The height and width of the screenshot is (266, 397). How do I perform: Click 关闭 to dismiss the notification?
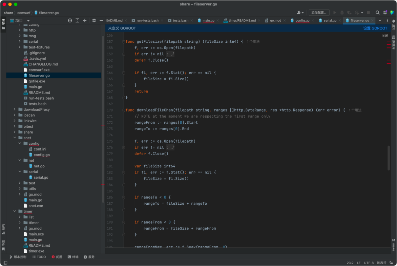coord(385,36)
